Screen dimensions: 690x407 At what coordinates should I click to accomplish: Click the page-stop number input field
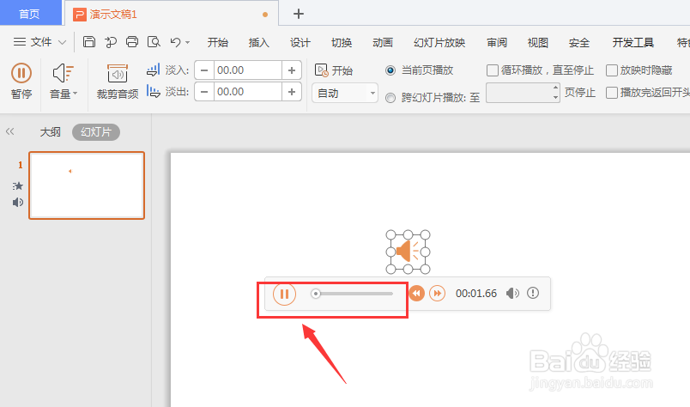tap(519, 92)
